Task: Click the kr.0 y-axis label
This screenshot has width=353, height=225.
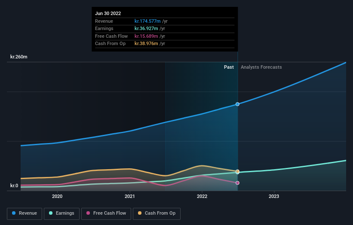Action: [14, 185]
